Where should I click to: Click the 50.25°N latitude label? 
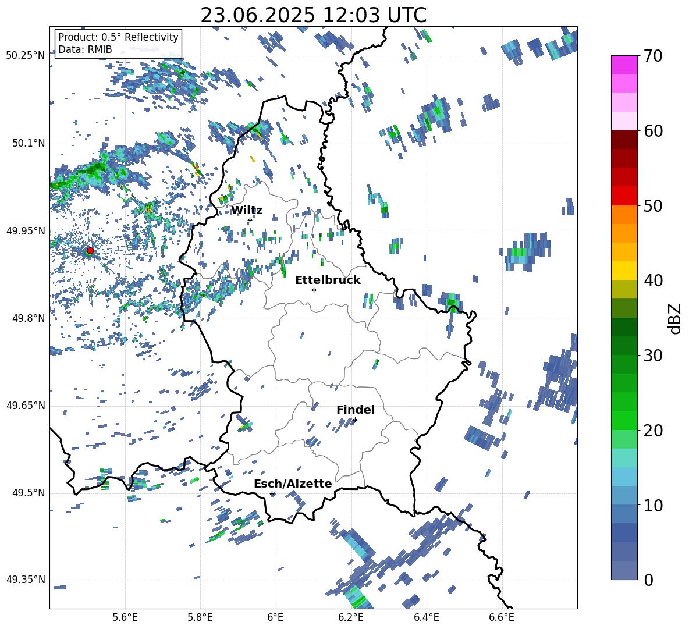point(26,55)
